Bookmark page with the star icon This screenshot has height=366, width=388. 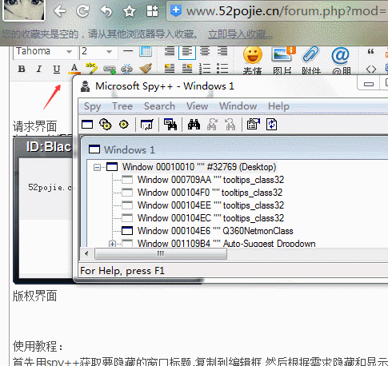coord(130,11)
